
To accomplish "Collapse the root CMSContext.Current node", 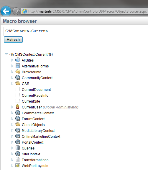I will pyautogui.click(x=6, y=54).
